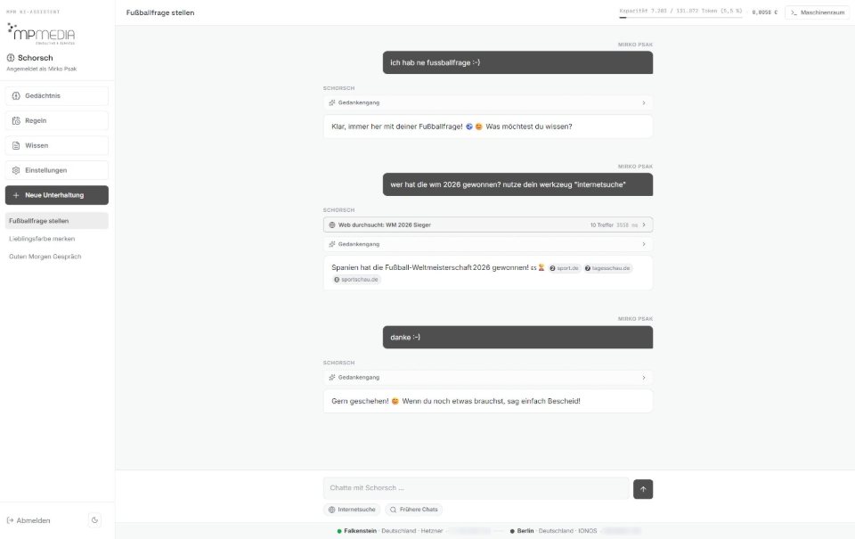Click the Gedächtnis brain icon
The width and height of the screenshot is (855, 539).
(16, 96)
